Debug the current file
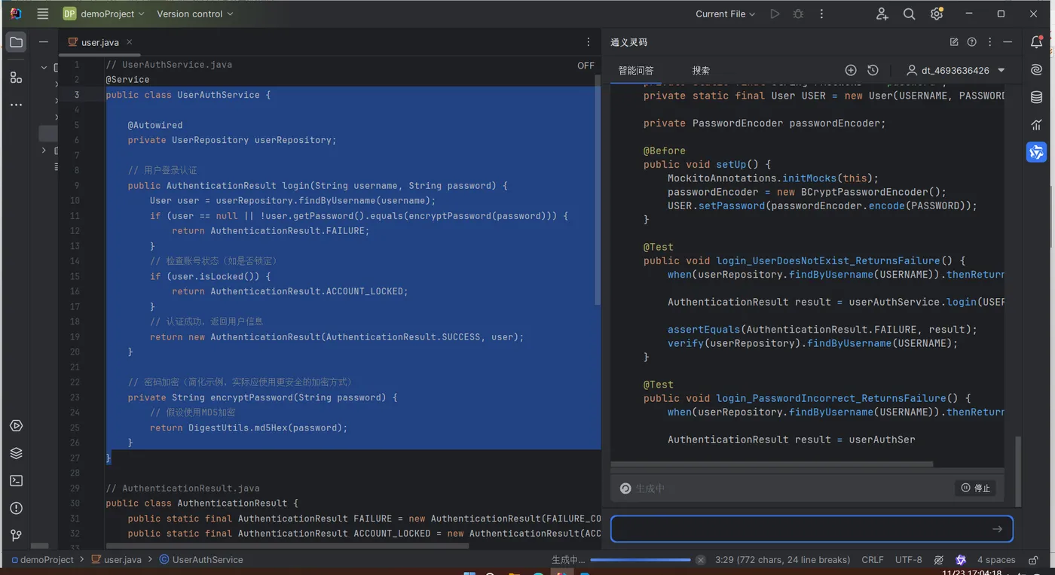Viewport: 1055px width, 575px height. (x=798, y=14)
